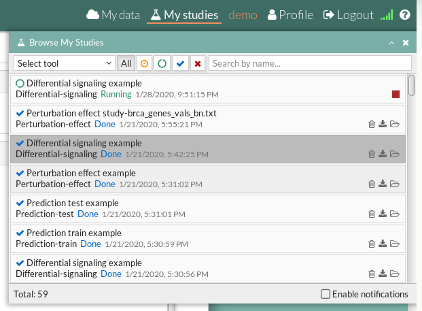This screenshot has width=422, height=311.
Task: Delete the Perturbation effect study-brca_genes_vals_bn.txt study
Action: [x=372, y=125]
